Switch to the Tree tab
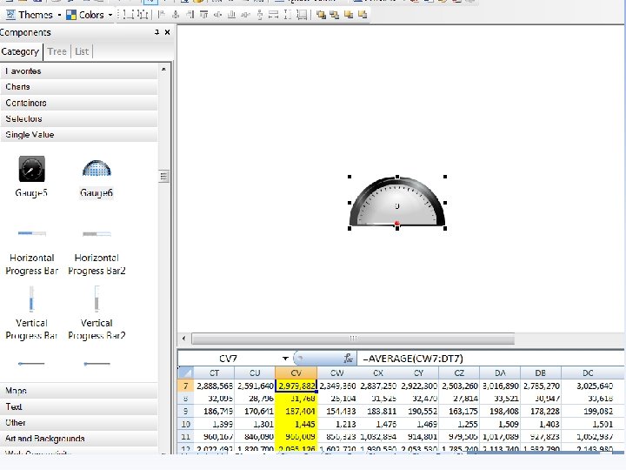The height and width of the screenshot is (470, 626). pos(57,51)
